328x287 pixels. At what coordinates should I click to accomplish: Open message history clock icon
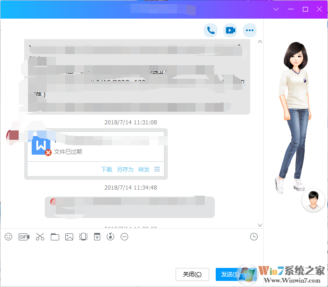click(253, 237)
